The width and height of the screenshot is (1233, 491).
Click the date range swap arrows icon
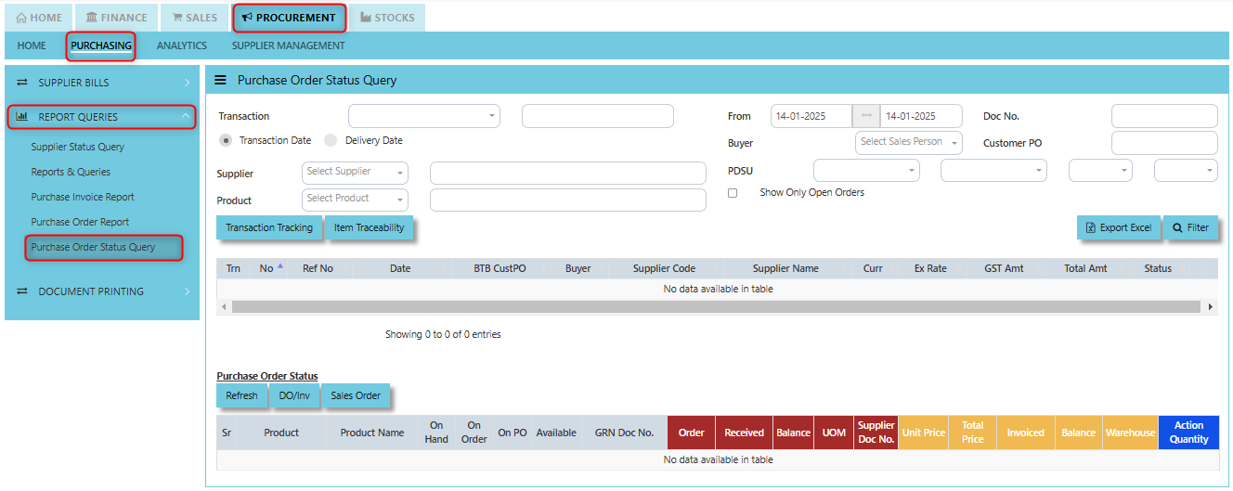pyautogui.click(x=866, y=116)
